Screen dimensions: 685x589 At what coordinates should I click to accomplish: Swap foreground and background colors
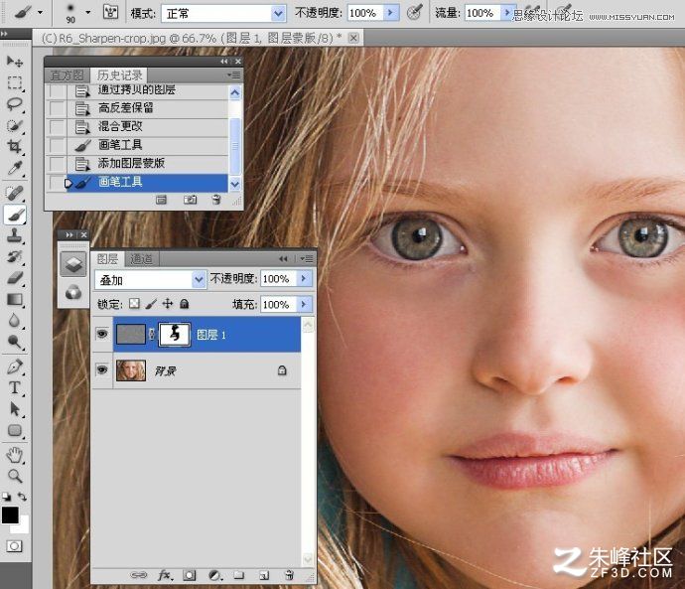point(22,497)
